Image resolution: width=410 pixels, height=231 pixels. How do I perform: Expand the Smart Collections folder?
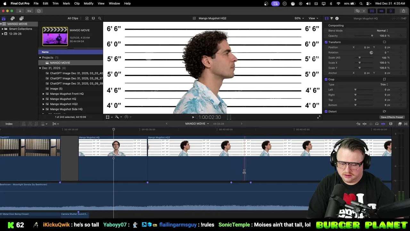click(x=3, y=29)
